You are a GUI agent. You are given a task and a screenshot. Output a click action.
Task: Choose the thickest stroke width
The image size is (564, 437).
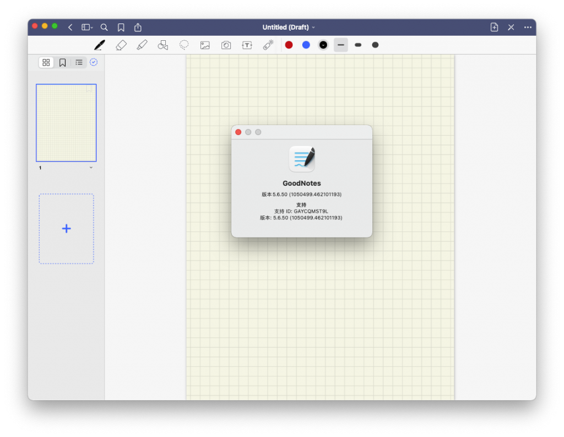(x=375, y=45)
